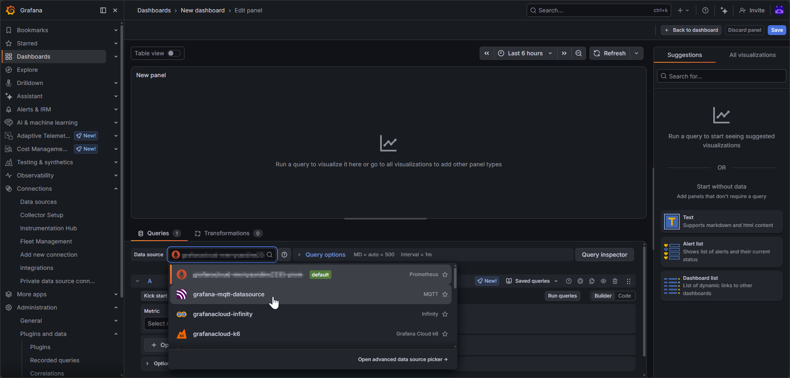This screenshot has width=790, height=378.
Task: Click the plus add-new icon in the top bar
Action: click(x=683, y=10)
